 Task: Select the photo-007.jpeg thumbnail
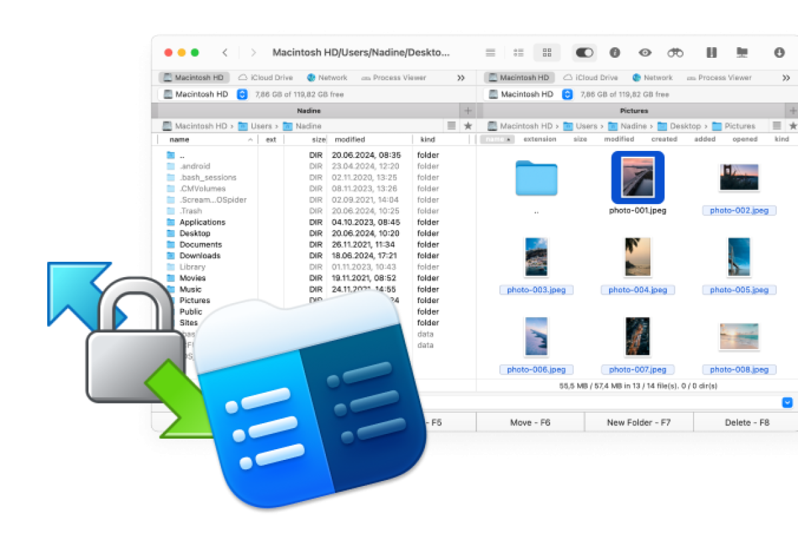pos(638,337)
